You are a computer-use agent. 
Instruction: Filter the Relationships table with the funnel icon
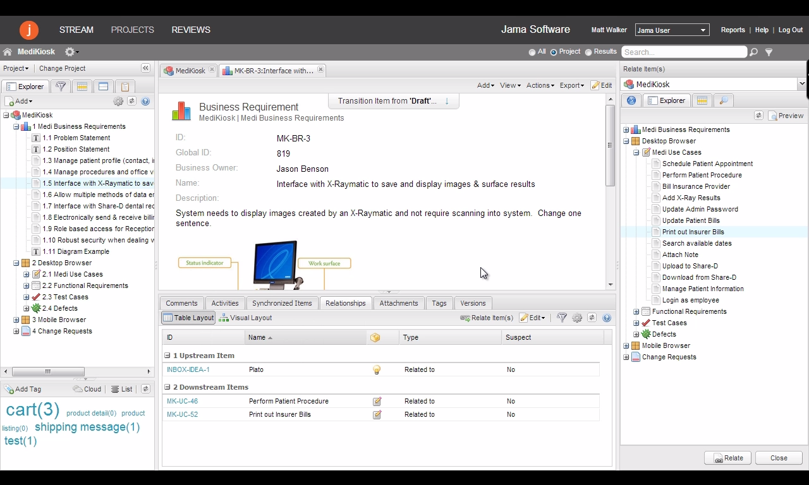click(x=562, y=318)
